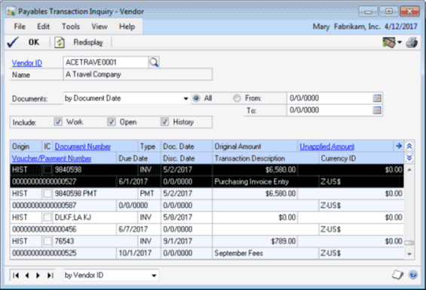Click the Purchasing Invoice Entry description

(x=252, y=181)
